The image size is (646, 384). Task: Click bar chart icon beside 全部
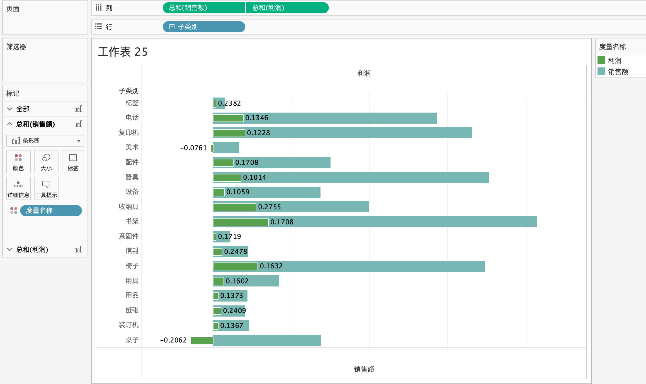coord(78,109)
